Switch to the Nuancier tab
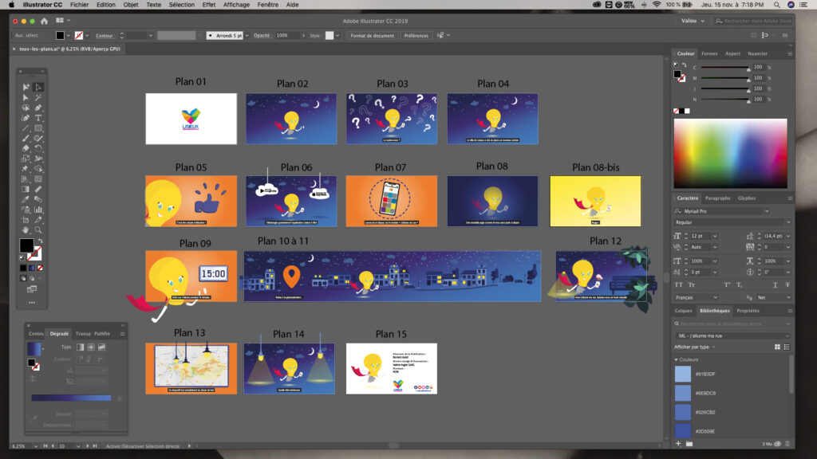Image resolution: width=817 pixels, height=459 pixels. point(757,53)
